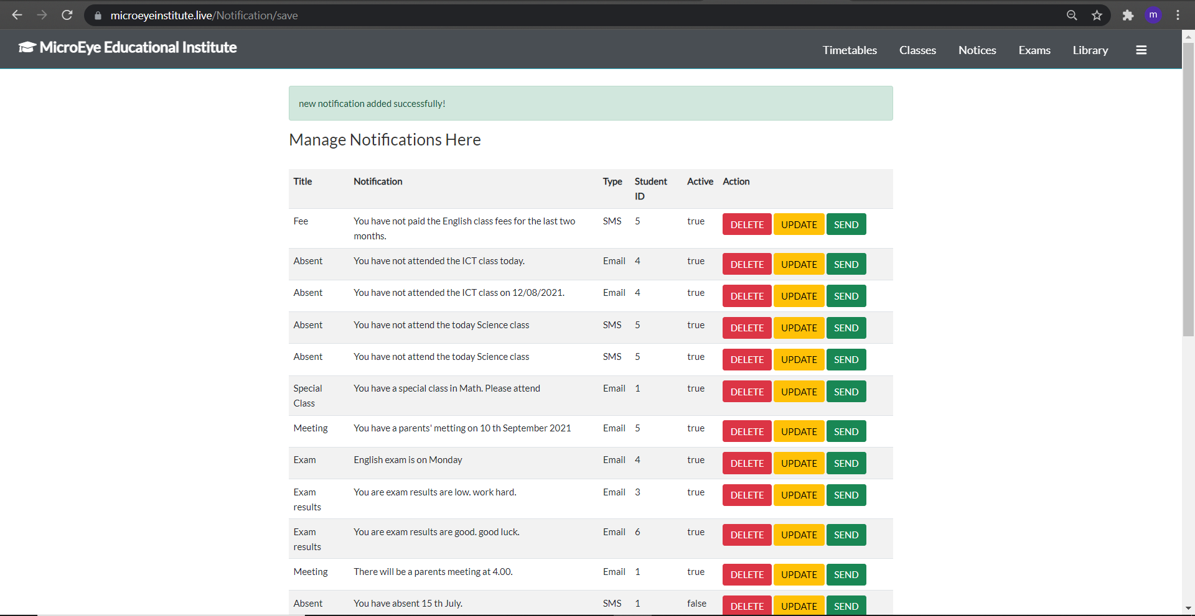Viewport: 1195px width, 616px height.
Task: Update the 'absent 15 th July' notification
Action: tap(799, 605)
